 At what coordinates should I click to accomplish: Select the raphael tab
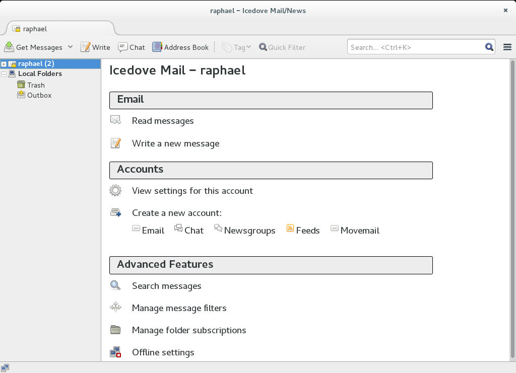point(59,29)
